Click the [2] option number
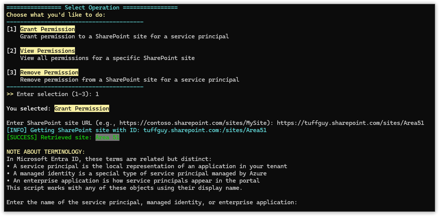This screenshot has width=439, height=216. point(11,50)
